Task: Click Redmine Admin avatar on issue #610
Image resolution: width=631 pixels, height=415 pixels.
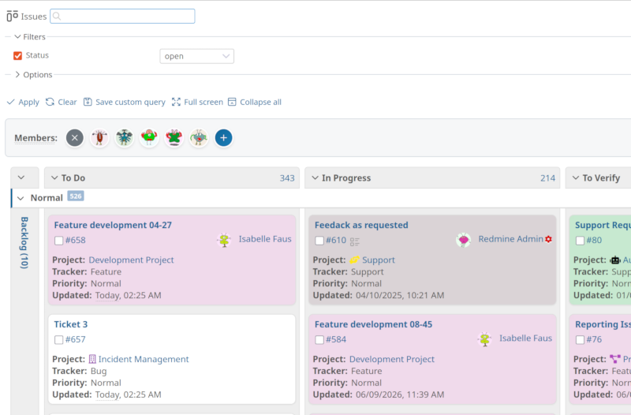Action: (464, 240)
